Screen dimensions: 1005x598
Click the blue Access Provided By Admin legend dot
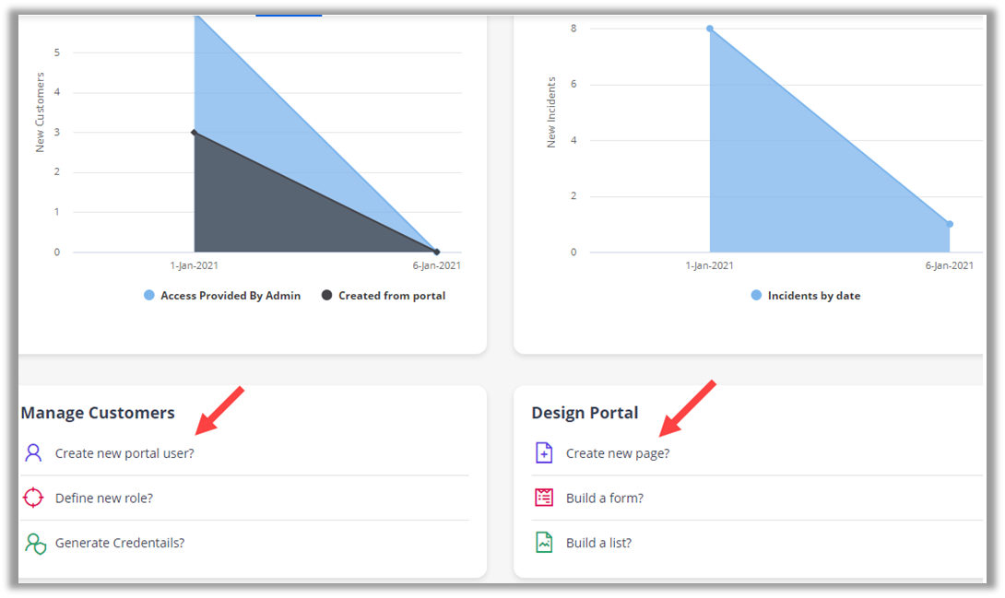(x=148, y=296)
